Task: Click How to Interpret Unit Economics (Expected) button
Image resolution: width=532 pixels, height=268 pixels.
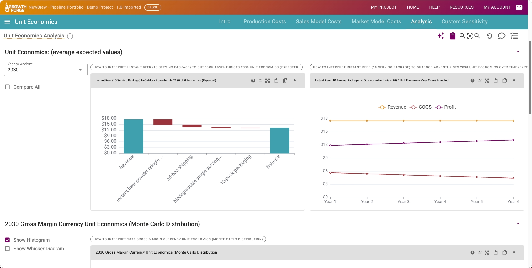Action: coord(196,67)
